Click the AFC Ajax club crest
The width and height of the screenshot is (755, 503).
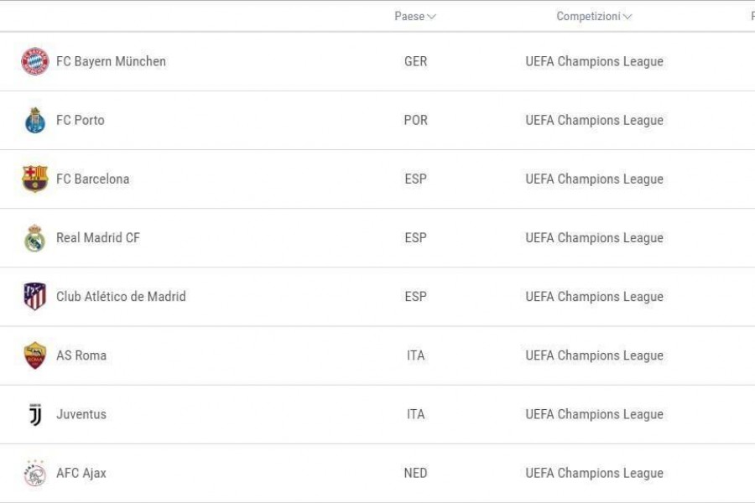(x=35, y=473)
